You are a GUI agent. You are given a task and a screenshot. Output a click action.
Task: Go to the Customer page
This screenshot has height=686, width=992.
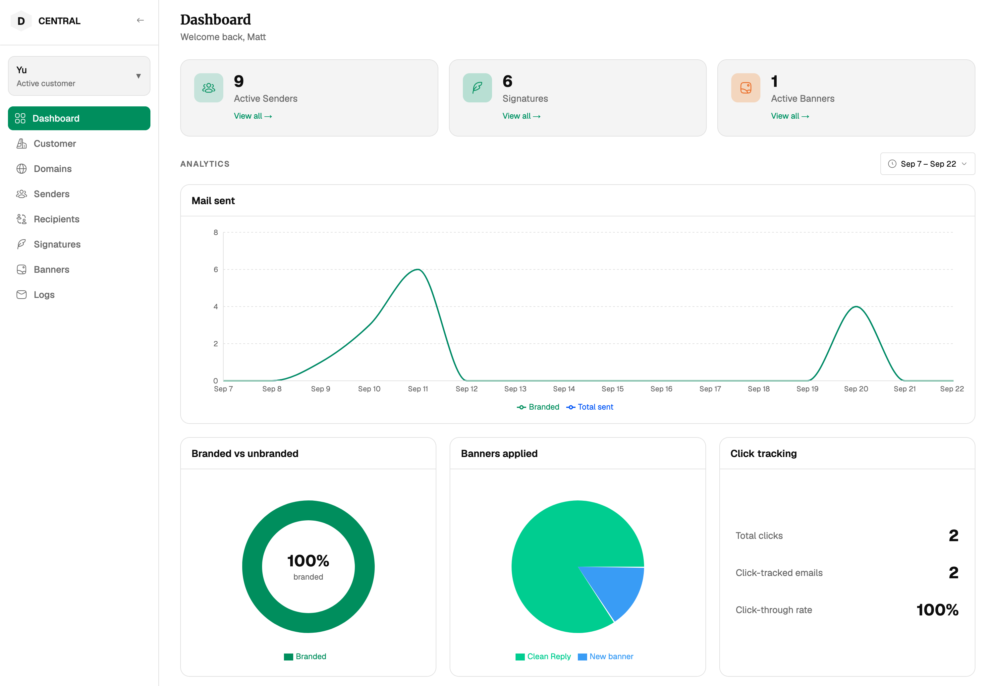(79, 143)
